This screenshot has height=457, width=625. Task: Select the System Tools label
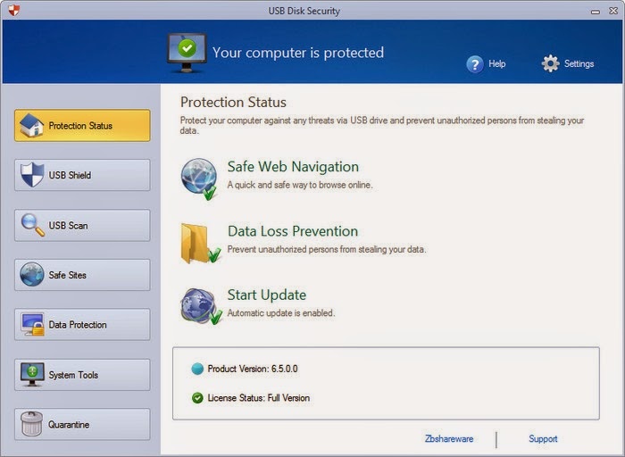[x=73, y=375]
